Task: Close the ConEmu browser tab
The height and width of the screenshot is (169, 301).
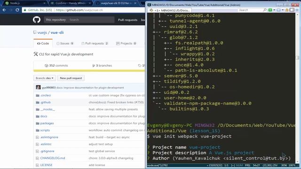Action: [90, 3]
